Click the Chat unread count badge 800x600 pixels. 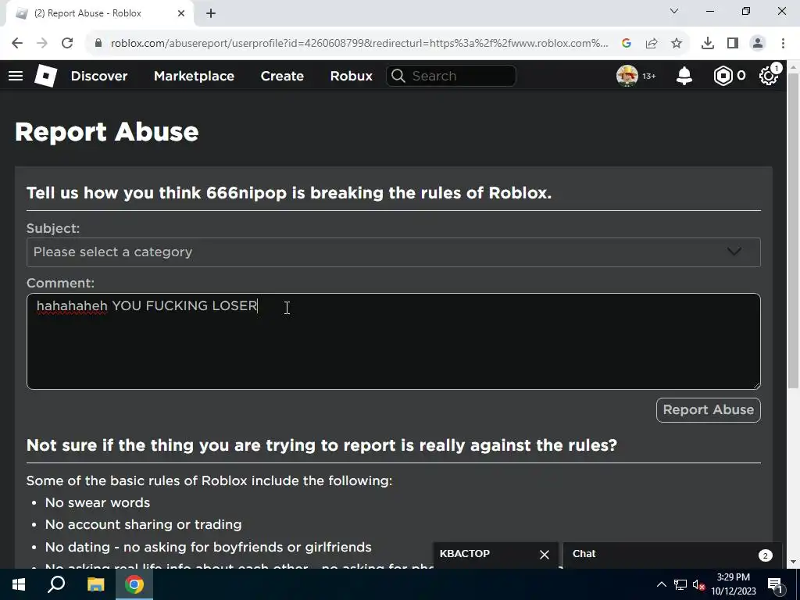tap(765, 555)
